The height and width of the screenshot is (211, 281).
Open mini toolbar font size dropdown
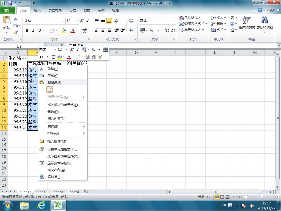(x=67, y=49)
